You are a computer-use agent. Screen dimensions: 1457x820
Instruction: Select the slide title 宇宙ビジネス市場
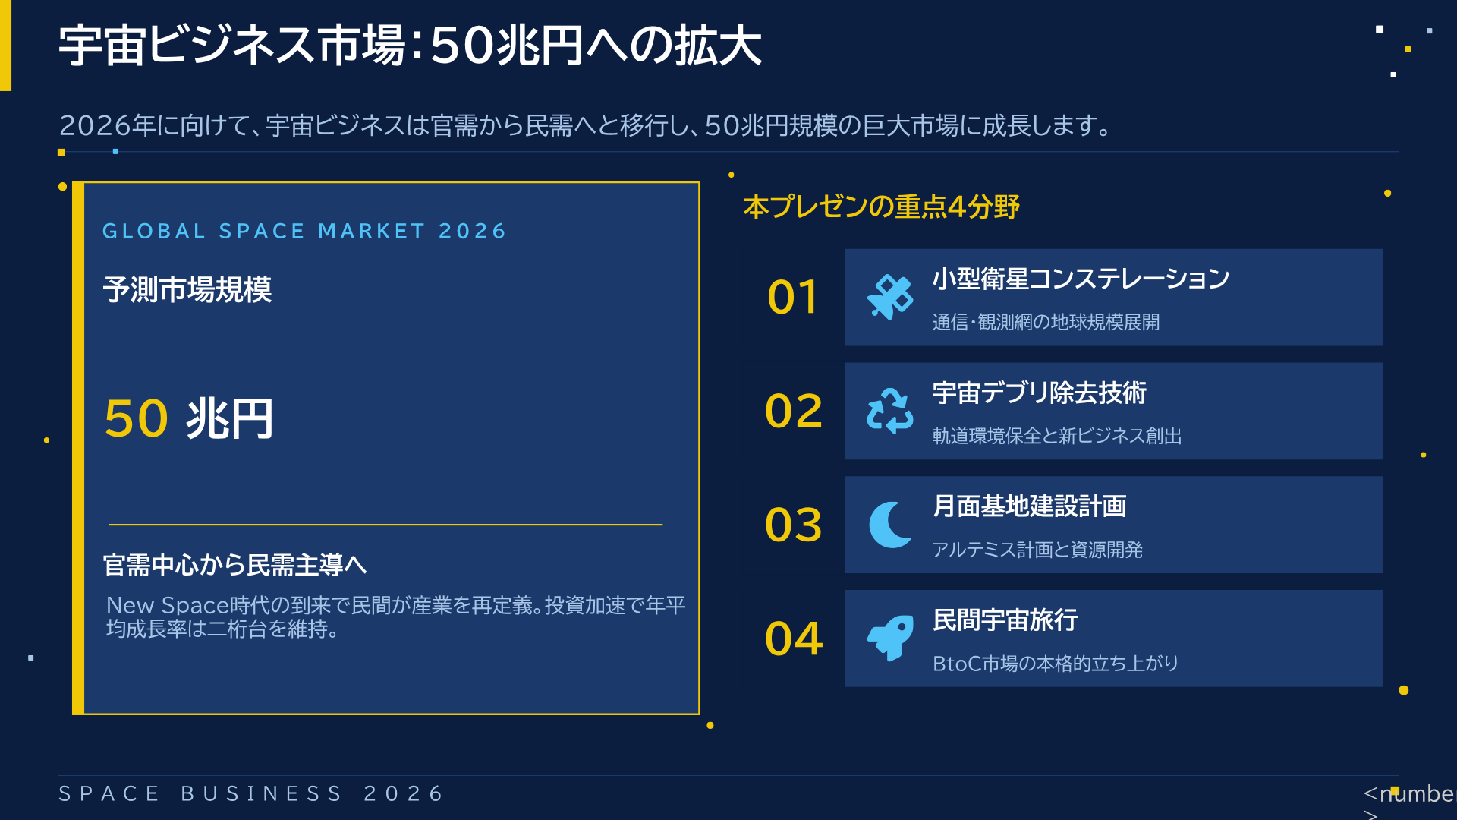point(410,46)
